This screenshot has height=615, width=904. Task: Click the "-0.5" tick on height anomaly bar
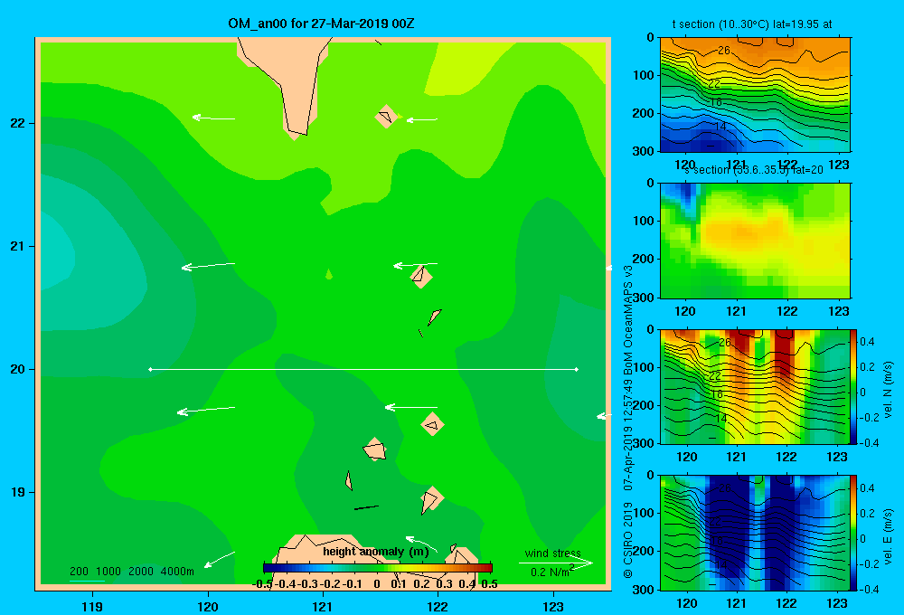[x=262, y=584]
